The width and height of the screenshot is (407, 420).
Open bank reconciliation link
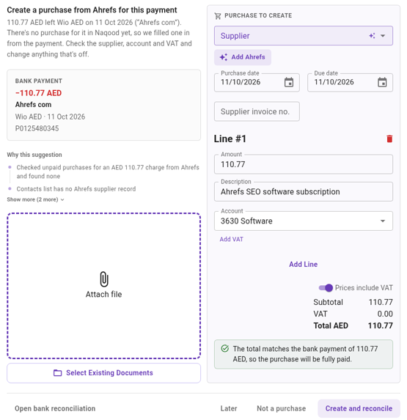point(55,408)
